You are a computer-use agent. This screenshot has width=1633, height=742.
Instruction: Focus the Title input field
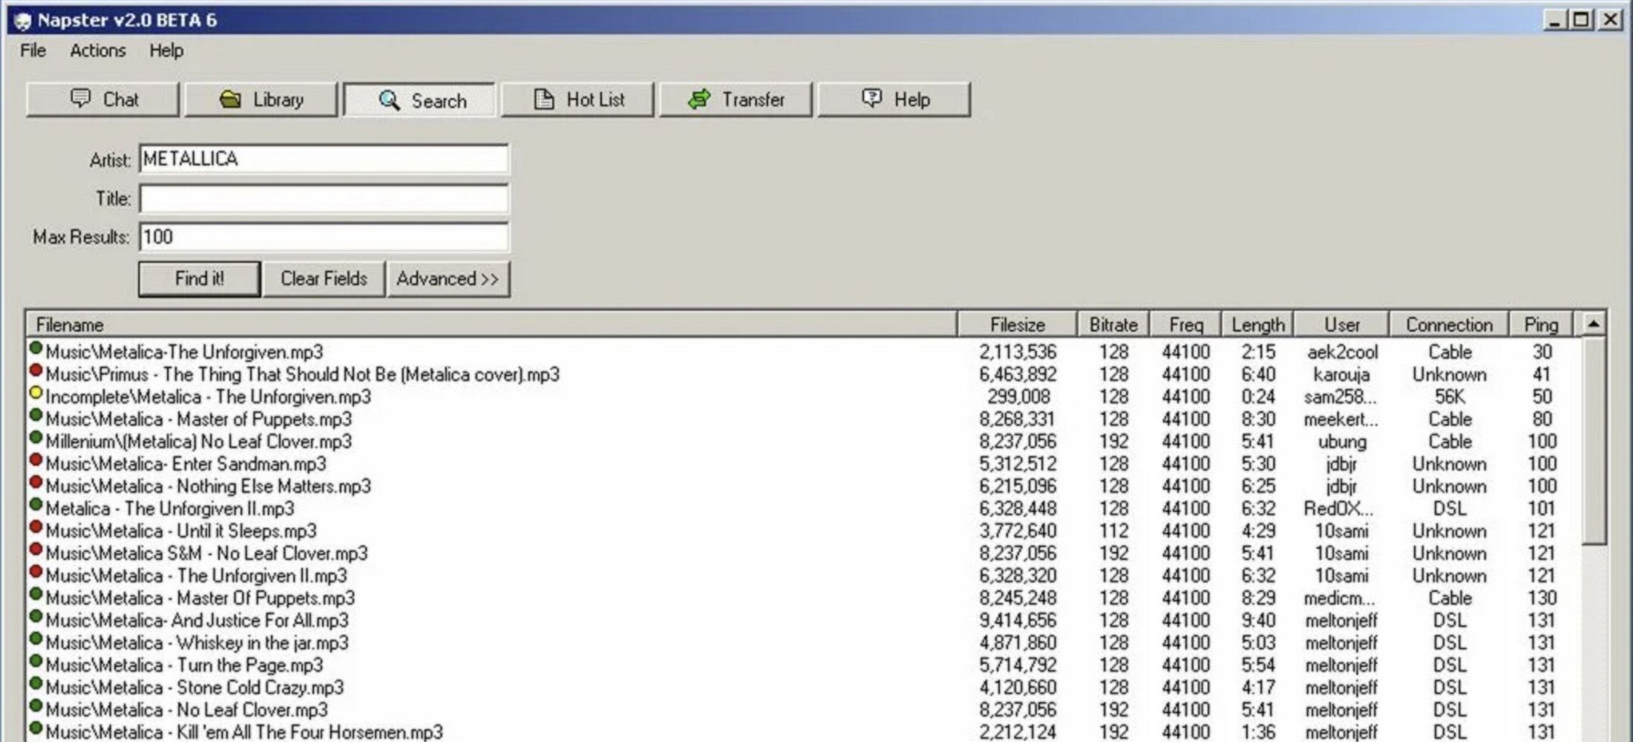[324, 199]
